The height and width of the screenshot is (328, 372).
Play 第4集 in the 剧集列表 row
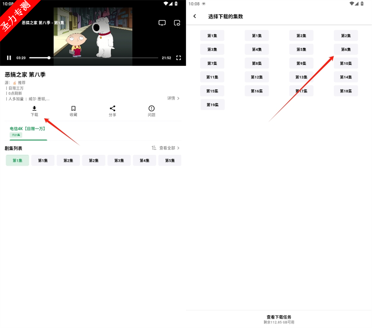point(144,161)
